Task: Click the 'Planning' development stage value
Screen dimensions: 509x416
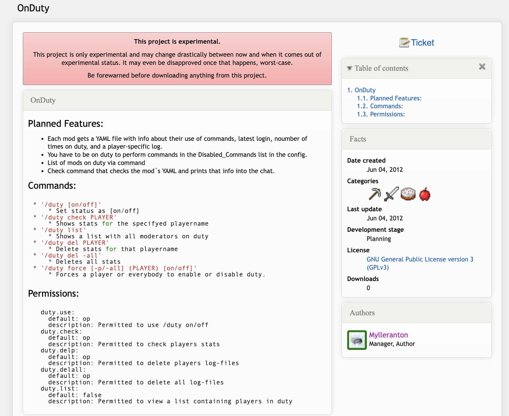Action: click(x=379, y=239)
